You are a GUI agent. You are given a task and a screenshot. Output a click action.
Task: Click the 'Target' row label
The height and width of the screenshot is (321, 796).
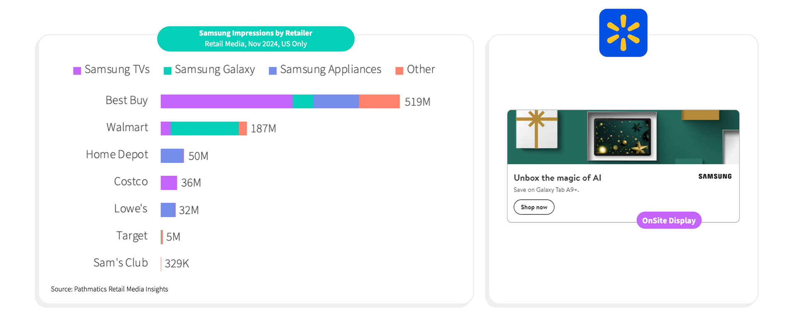pos(132,236)
